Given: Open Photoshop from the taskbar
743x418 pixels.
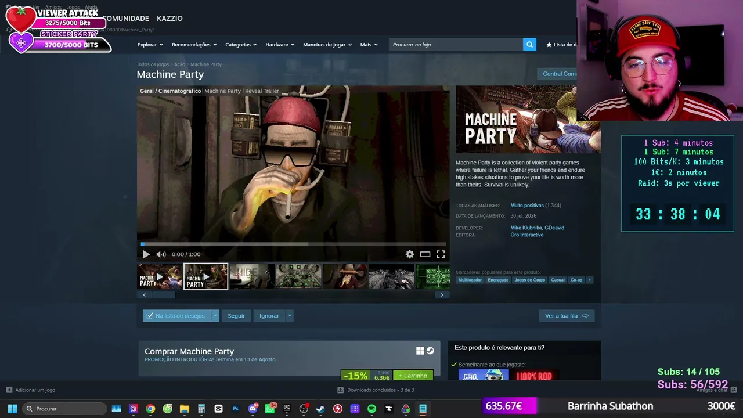Looking at the screenshot, I should pos(236,409).
